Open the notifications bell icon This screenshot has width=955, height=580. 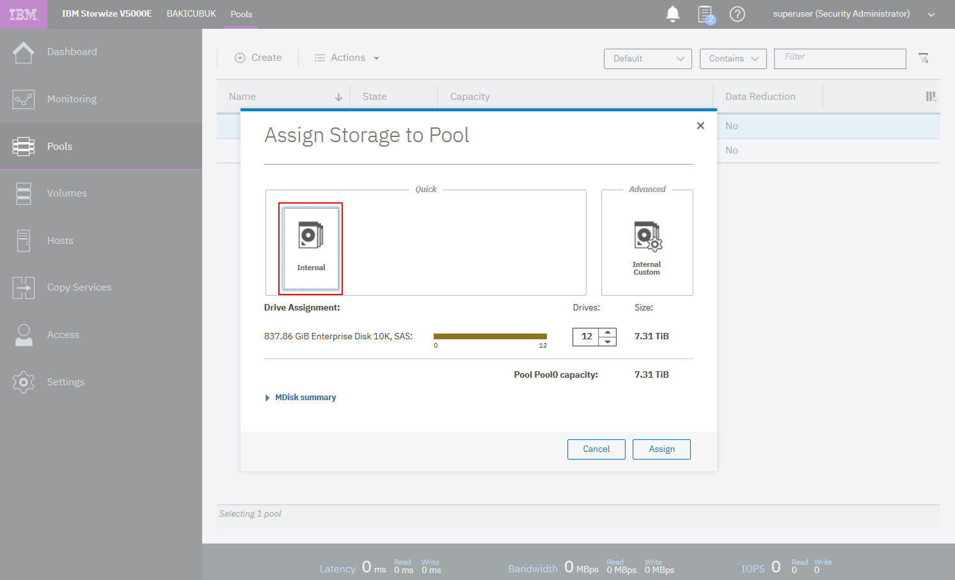[x=672, y=14]
